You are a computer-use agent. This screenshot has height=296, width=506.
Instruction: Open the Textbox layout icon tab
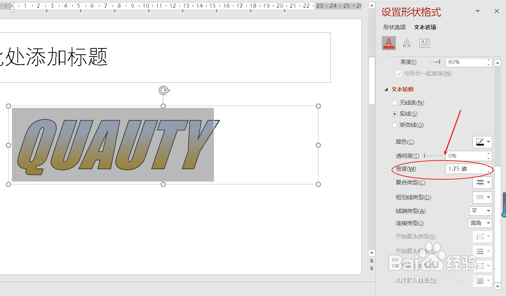pos(424,43)
